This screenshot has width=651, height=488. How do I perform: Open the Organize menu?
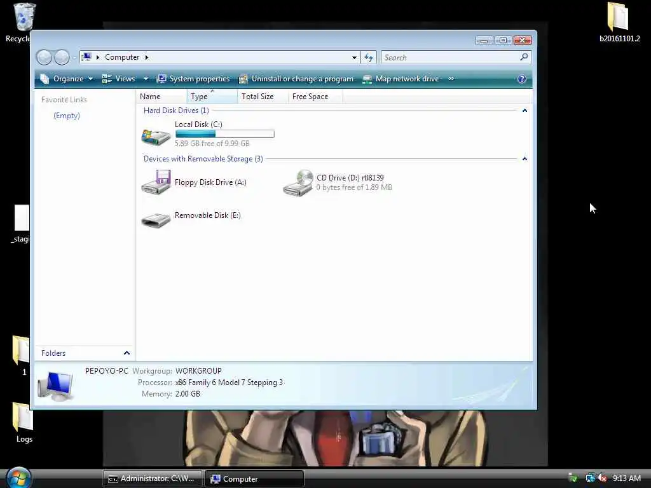pos(66,79)
